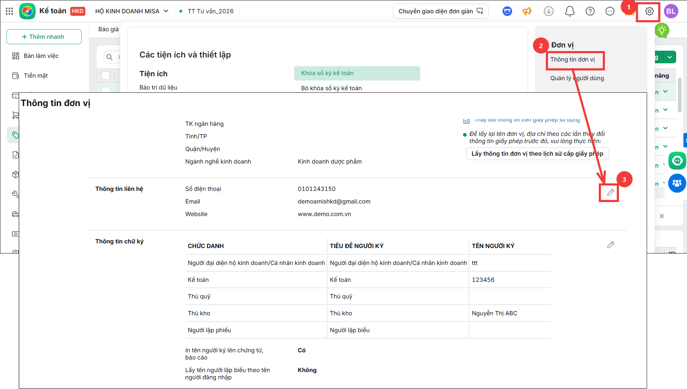Open the help question mark

pyautogui.click(x=590, y=11)
